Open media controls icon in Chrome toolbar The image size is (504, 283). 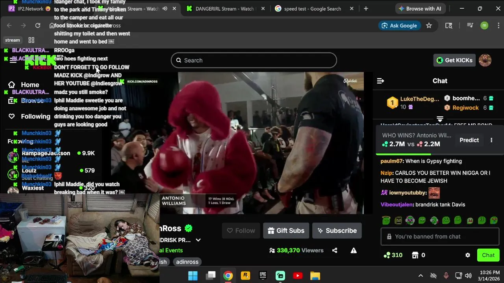470,26
